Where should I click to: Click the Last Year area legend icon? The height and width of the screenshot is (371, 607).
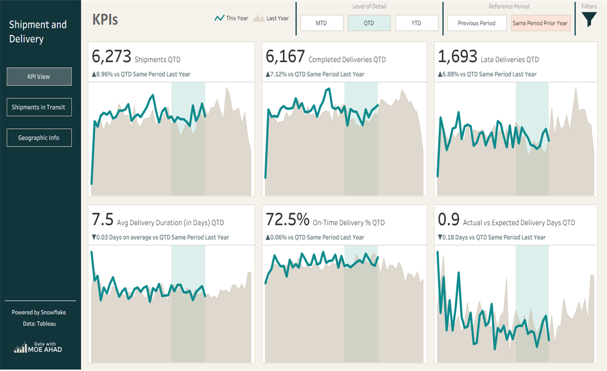pyautogui.click(x=259, y=18)
